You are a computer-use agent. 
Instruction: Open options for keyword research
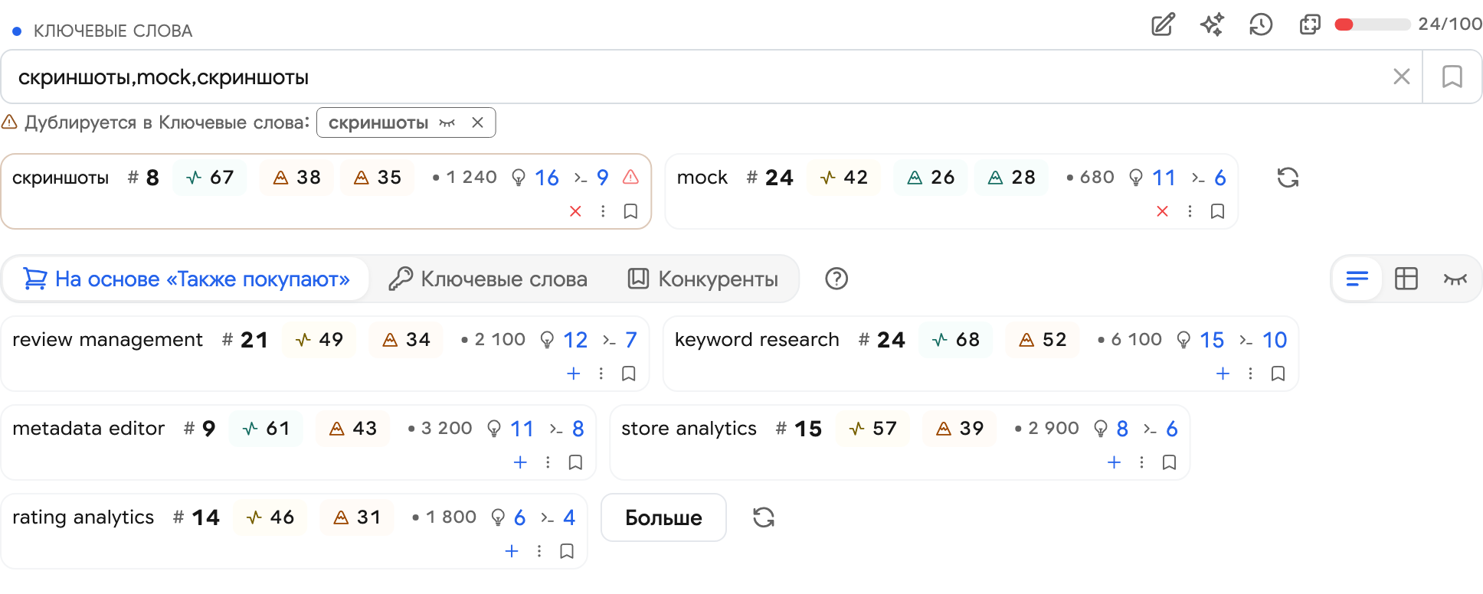[x=1250, y=374]
